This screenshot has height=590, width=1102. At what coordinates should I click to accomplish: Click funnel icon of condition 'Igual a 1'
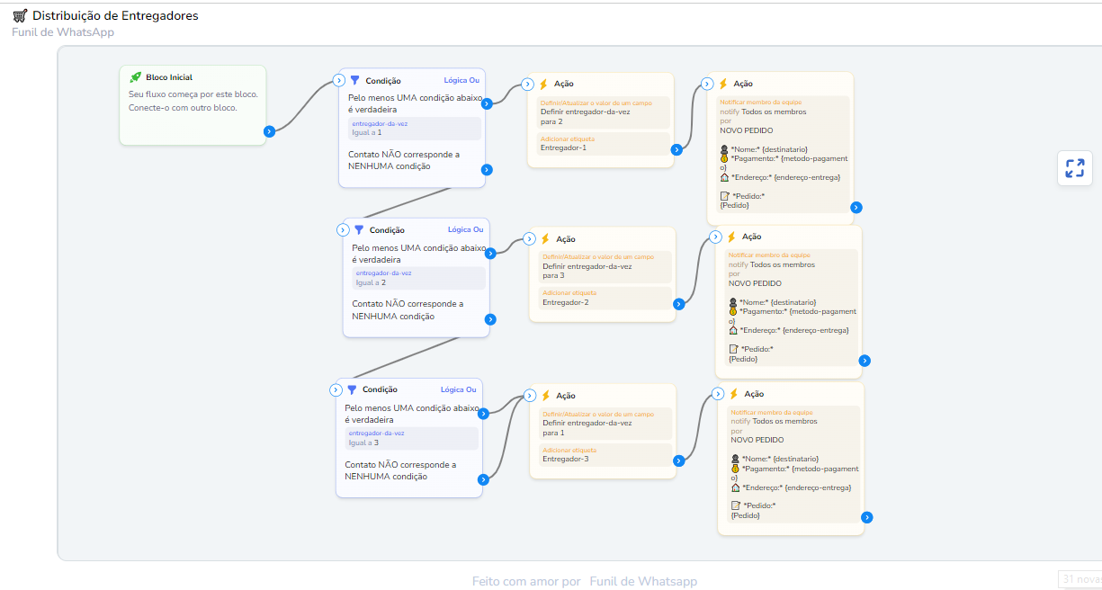coord(355,81)
